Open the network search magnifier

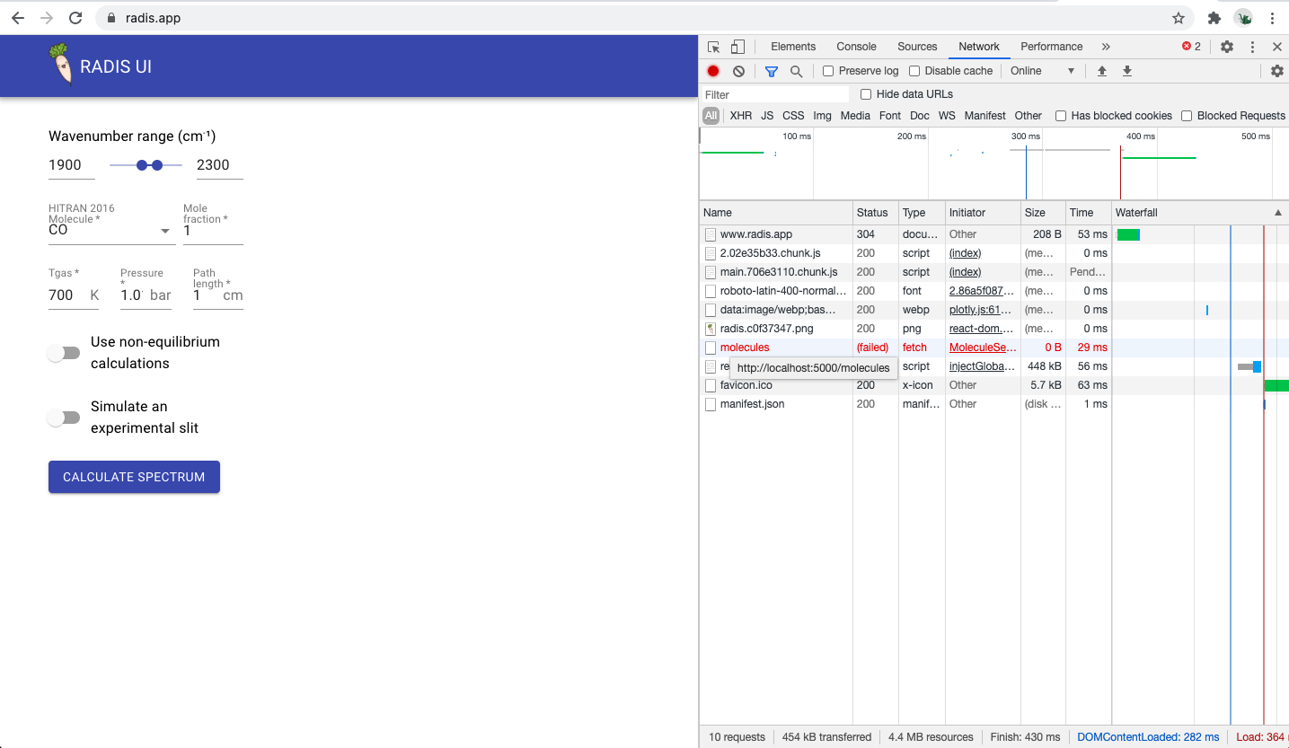click(x=796, y=70)
